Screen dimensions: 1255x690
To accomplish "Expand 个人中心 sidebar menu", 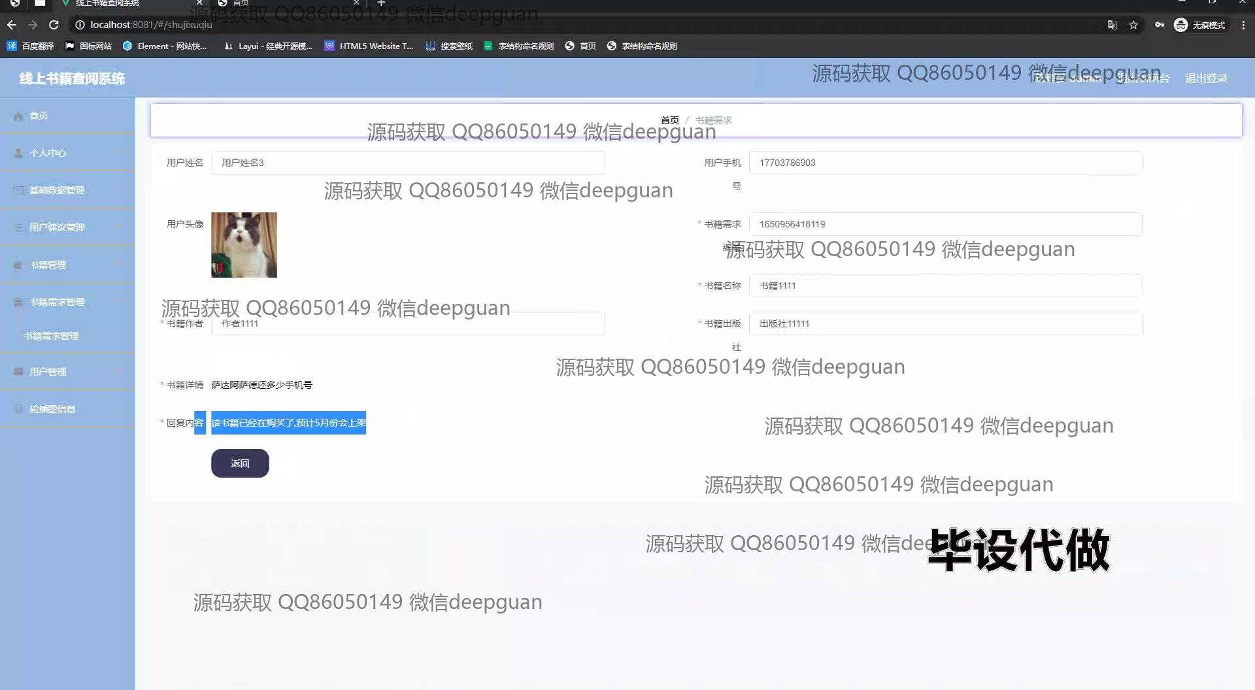I will point(67,153).
